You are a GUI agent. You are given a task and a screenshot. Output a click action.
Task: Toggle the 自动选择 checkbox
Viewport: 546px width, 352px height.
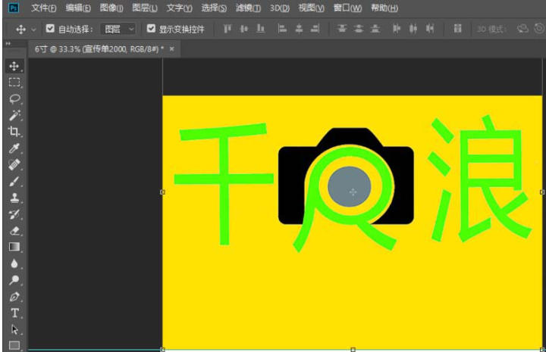click(x=50, y=29)
